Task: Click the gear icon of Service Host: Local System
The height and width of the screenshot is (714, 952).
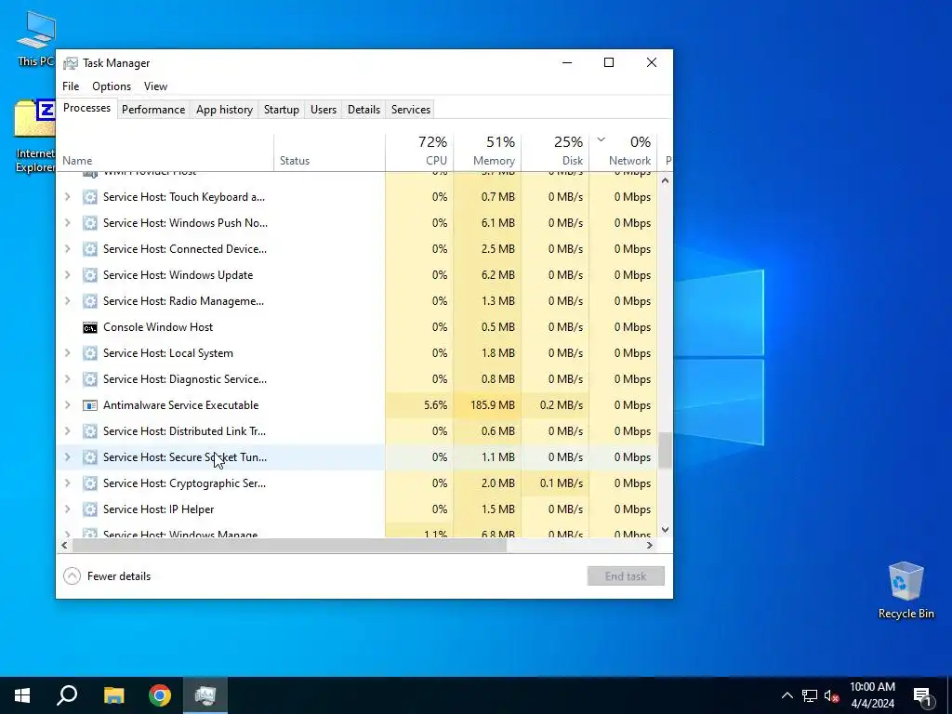Action: tap(90, 353)
